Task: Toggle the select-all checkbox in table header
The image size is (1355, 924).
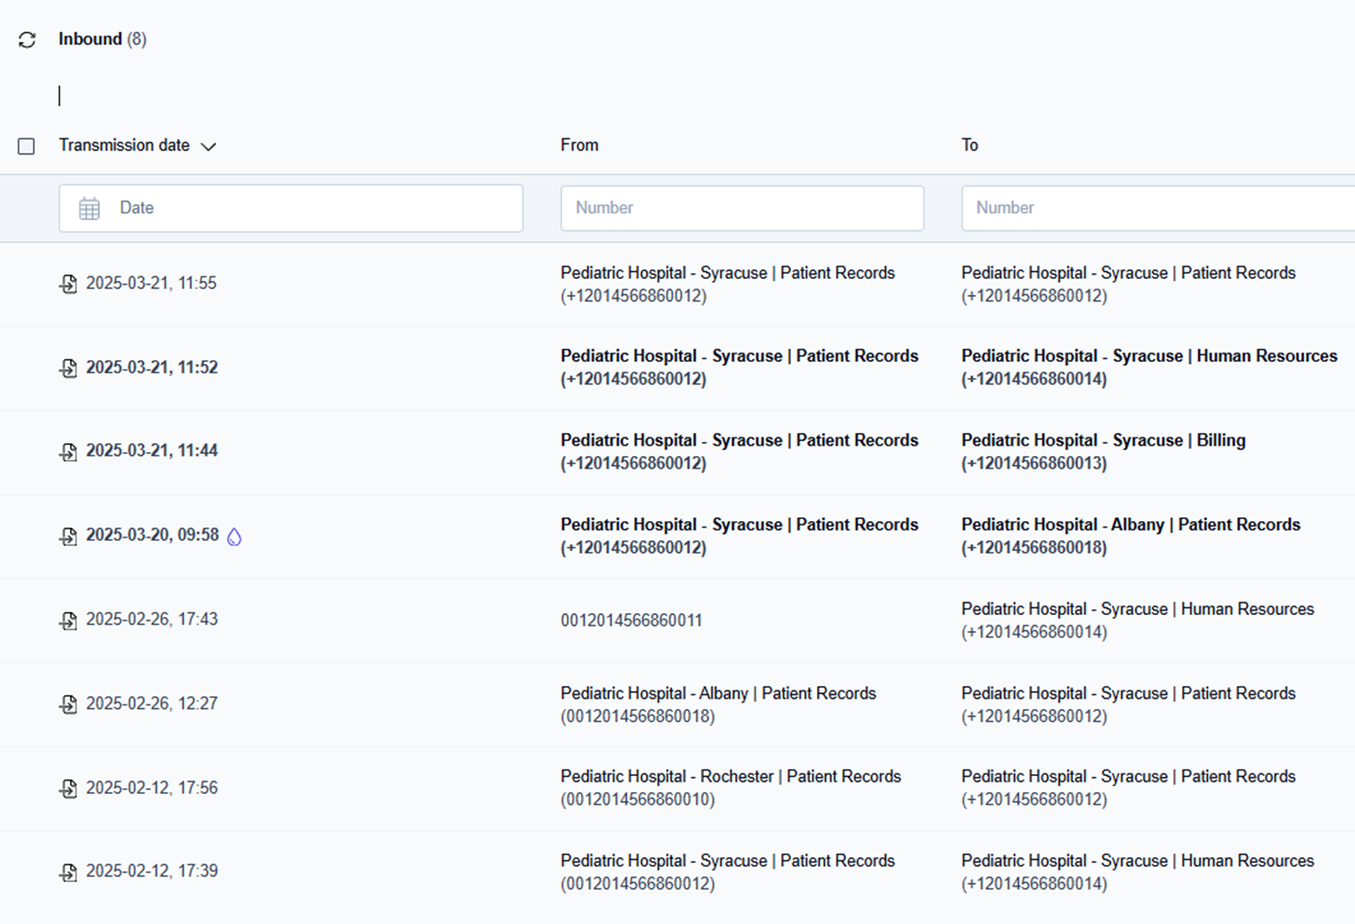Action: tap(26, 146)
